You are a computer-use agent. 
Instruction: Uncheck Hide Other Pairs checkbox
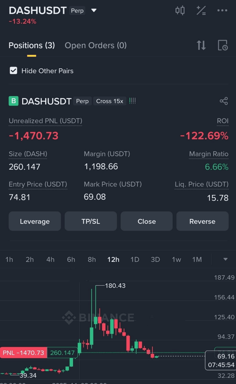(14, 71)
